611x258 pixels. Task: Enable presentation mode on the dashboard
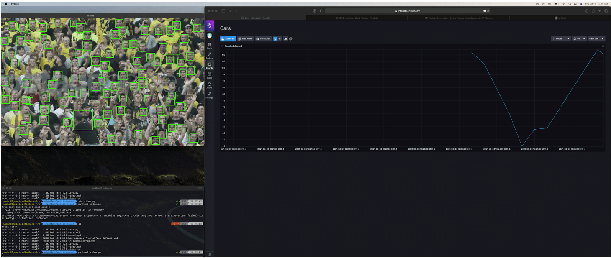[286, 39]
